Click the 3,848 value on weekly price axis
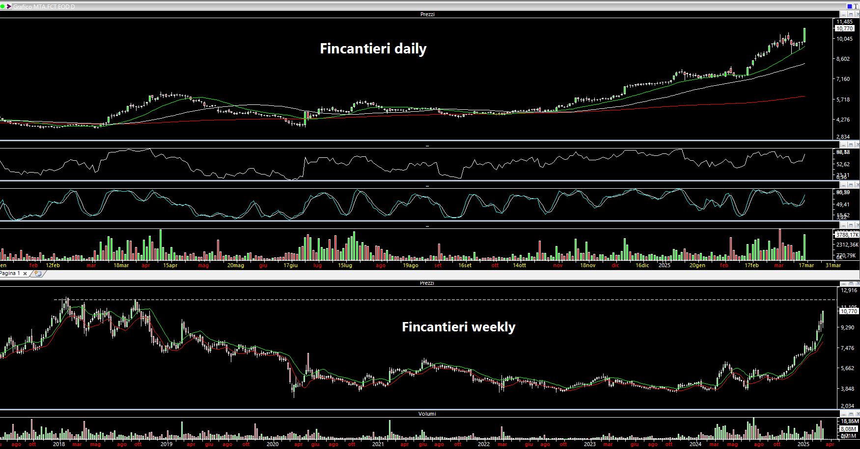Viewport: 860px width, 449px height. [x=847, y=389]
